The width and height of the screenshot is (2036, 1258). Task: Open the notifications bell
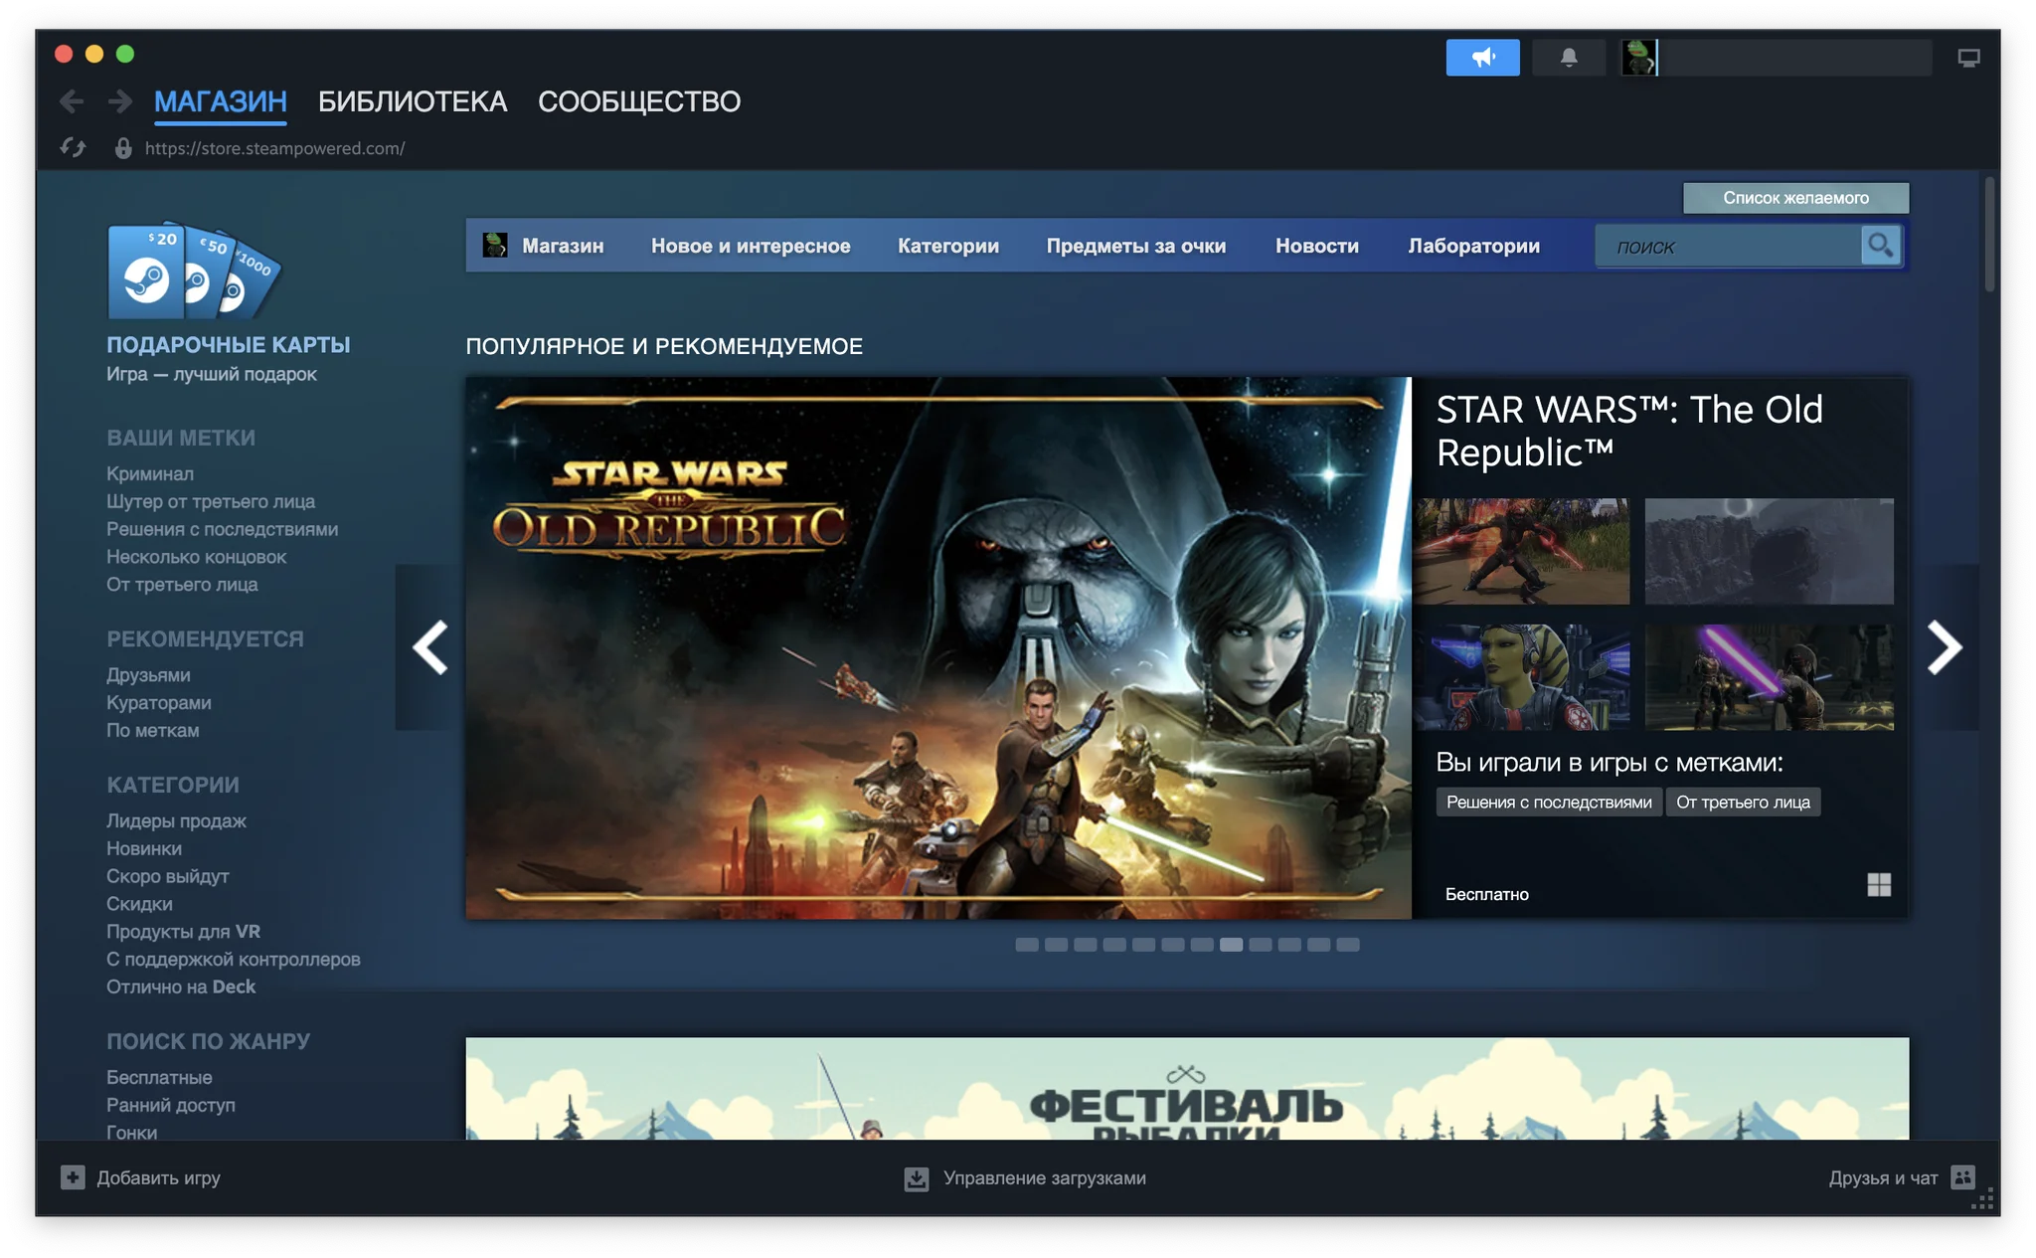[x=1569, y=58]
